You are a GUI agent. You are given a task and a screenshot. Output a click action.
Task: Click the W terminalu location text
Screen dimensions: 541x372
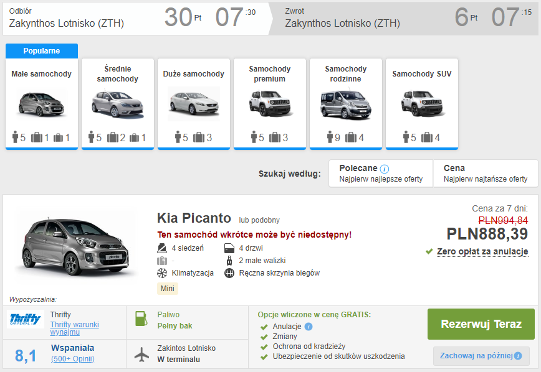click(178, 360)
